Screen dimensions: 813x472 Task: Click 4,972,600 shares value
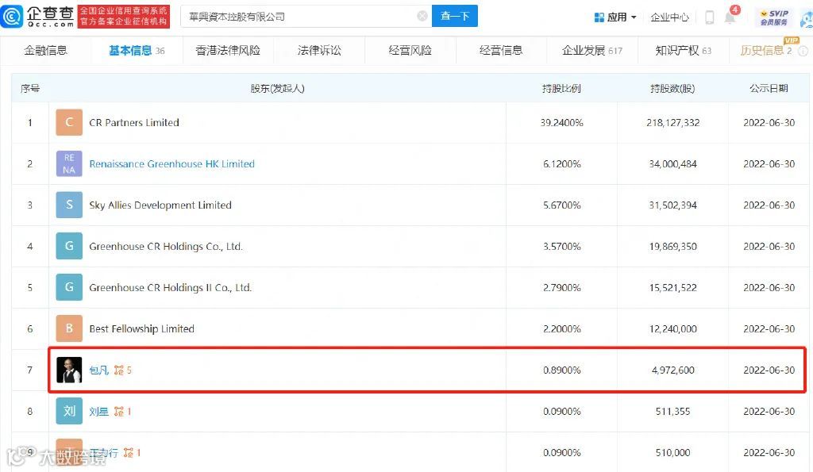click(672, 370)
